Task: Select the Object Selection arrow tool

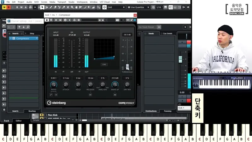Action: [42, 7]
